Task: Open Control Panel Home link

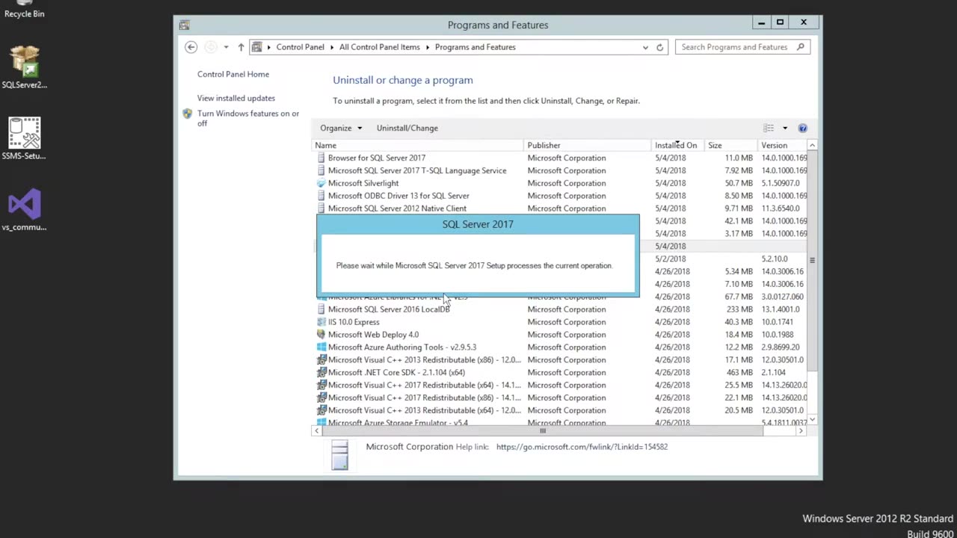Action: [233, 74]
